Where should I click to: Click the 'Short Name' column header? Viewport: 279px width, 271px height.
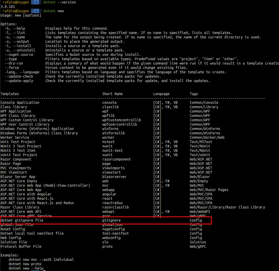[x=112, y=94]
